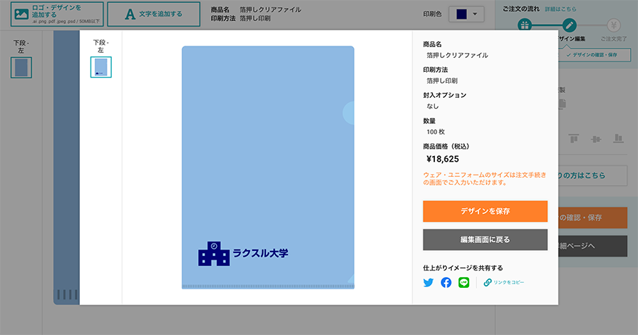This screenshot has height=335, width=638.
Task: Click the リンクをコピー link
Action: click(509, 283)
